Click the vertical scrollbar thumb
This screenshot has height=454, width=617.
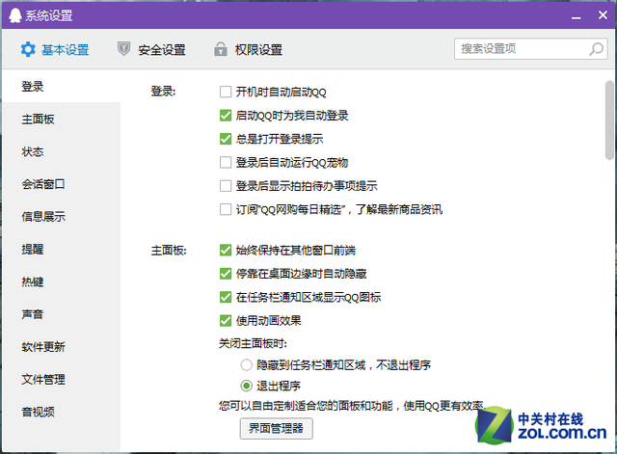pos(609,120)
